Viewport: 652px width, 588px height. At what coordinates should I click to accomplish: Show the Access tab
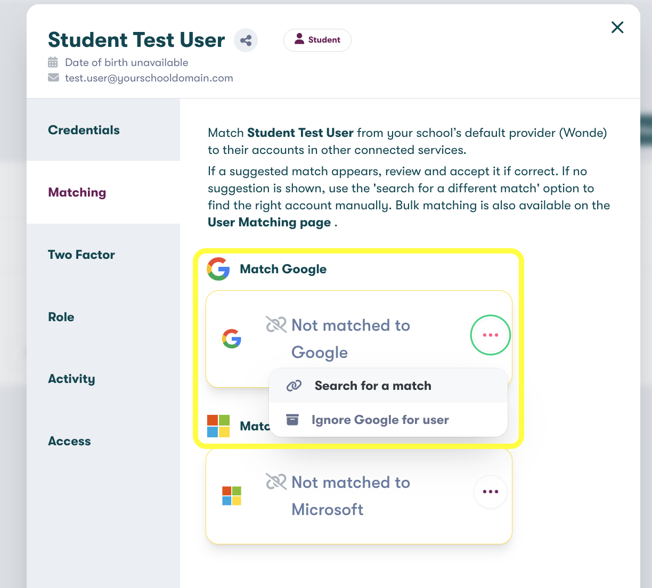(x=69, y=441)
